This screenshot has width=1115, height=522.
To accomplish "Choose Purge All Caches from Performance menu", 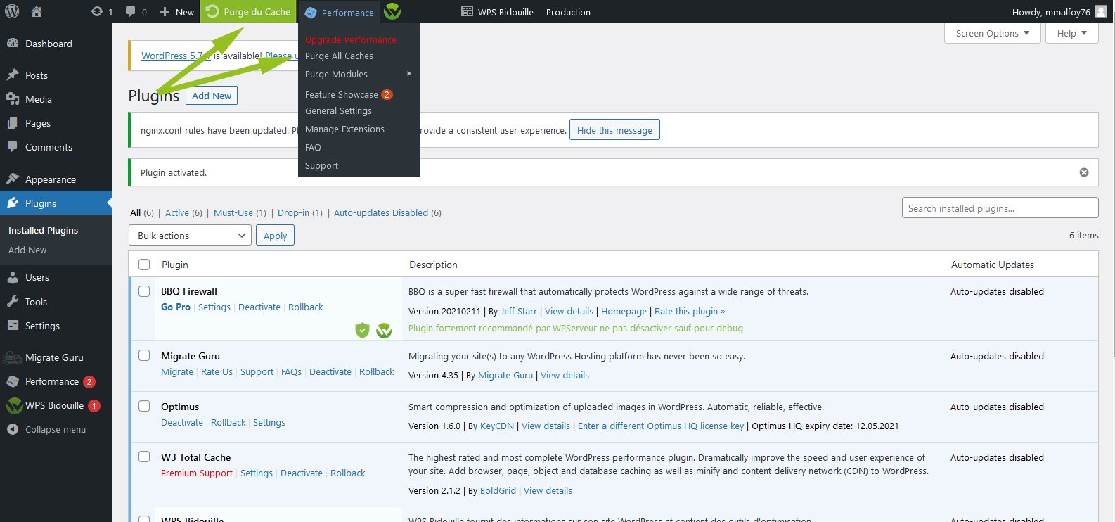I will point(339,56).
